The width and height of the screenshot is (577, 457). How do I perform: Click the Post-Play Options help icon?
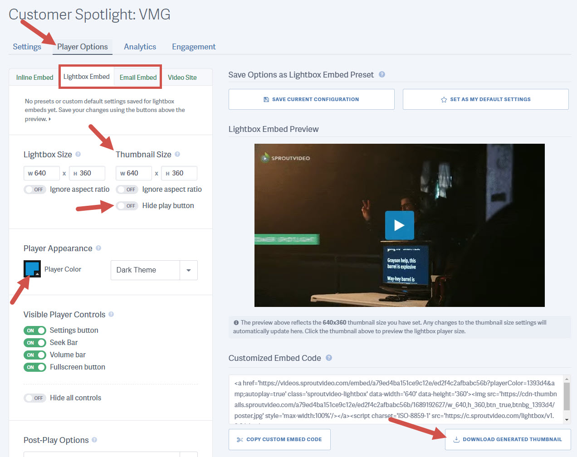coord(94,440)
